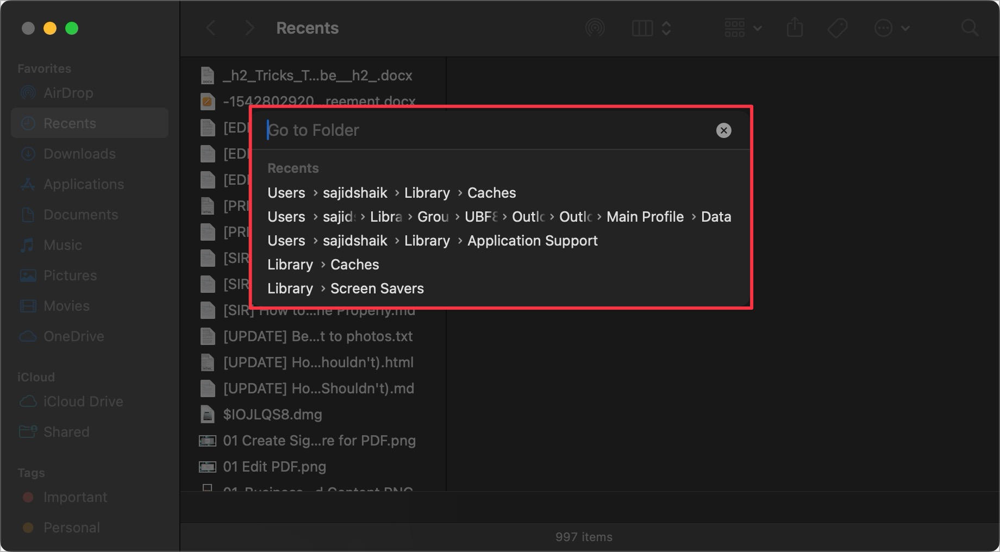The width and height of the screenshot is (1000, 552).
Task: Click the Edit Tags toolbar icon
Action: pyautogui.click(x=837, y=28)
